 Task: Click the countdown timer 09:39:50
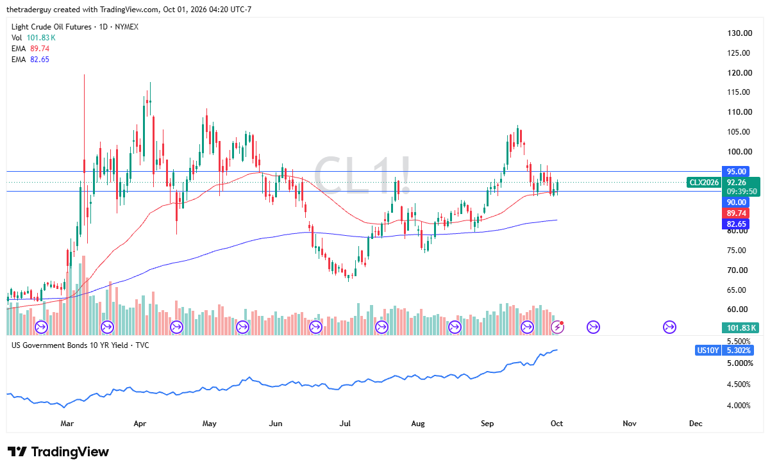click(741, 191)
